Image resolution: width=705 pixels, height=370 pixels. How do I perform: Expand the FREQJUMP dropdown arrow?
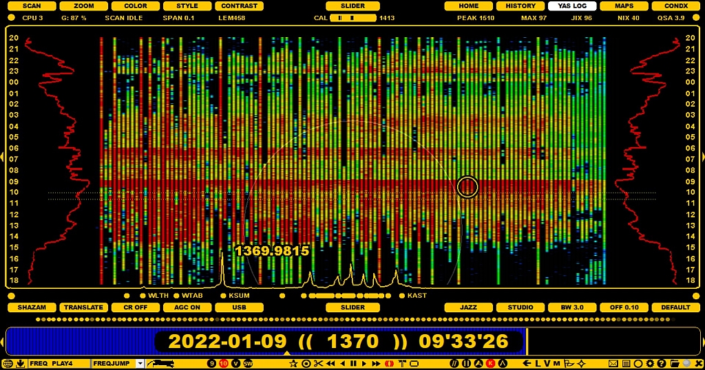[x=140, y=363]
